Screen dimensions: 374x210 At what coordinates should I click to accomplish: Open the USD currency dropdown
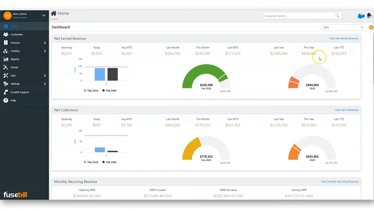coord(342,27)
